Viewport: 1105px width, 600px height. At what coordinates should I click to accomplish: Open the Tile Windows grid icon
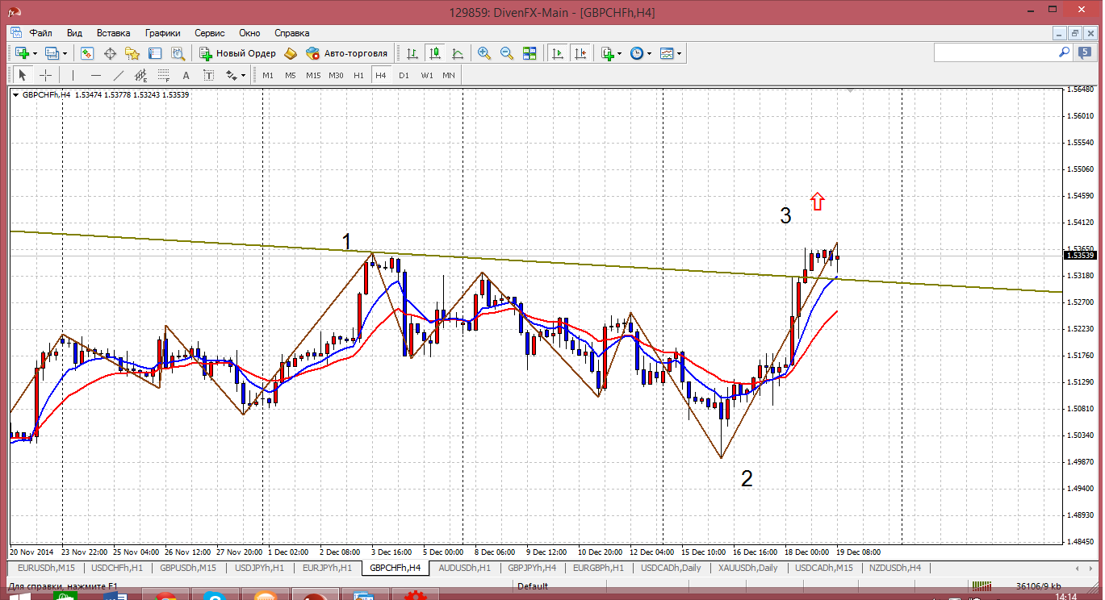529,53
